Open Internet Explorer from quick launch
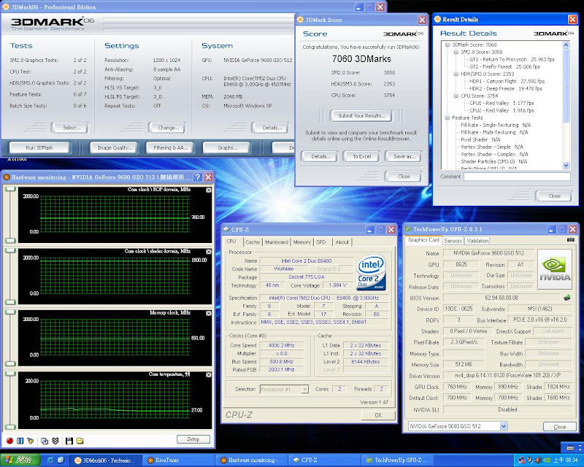Image resolution: width=584 pixels, height=467 pixels. pos(50,460)
